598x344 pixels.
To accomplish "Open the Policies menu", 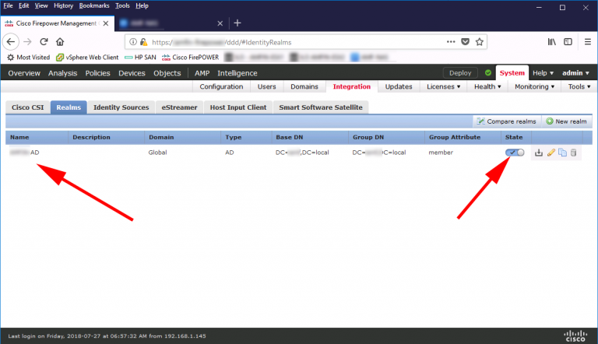I will click(97, 73).
